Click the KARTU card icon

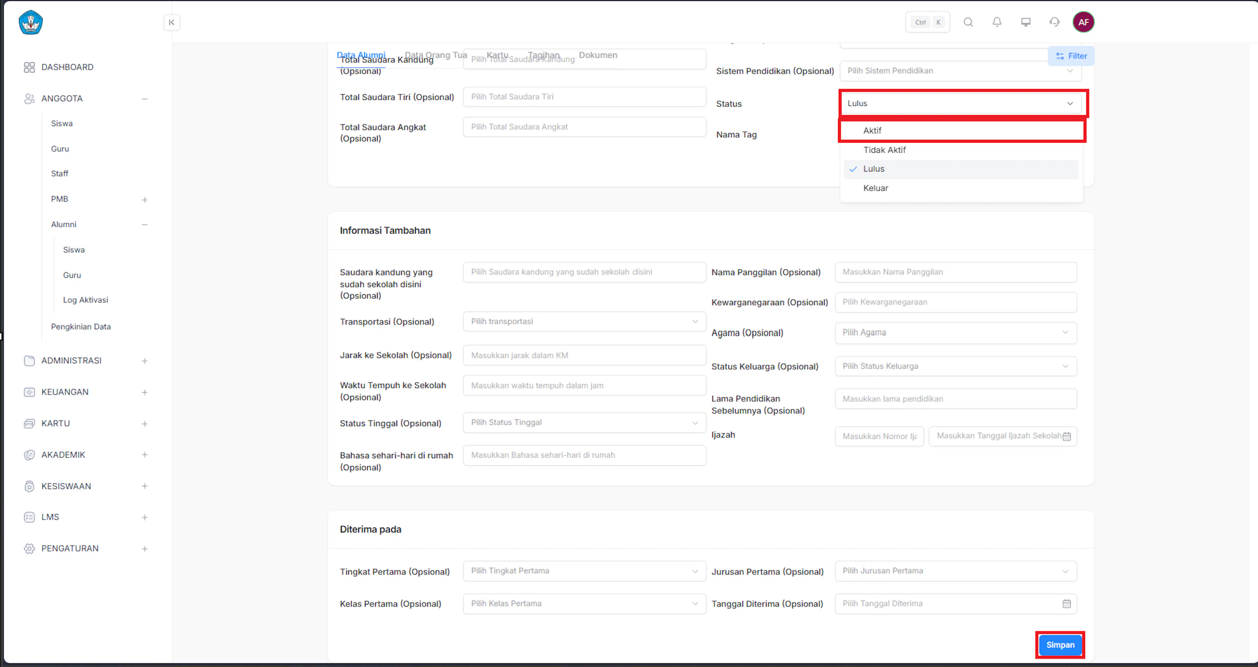[29, 424]
